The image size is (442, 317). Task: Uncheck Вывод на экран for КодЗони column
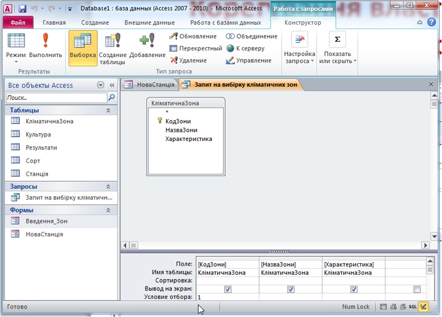[x=227, y=289]
